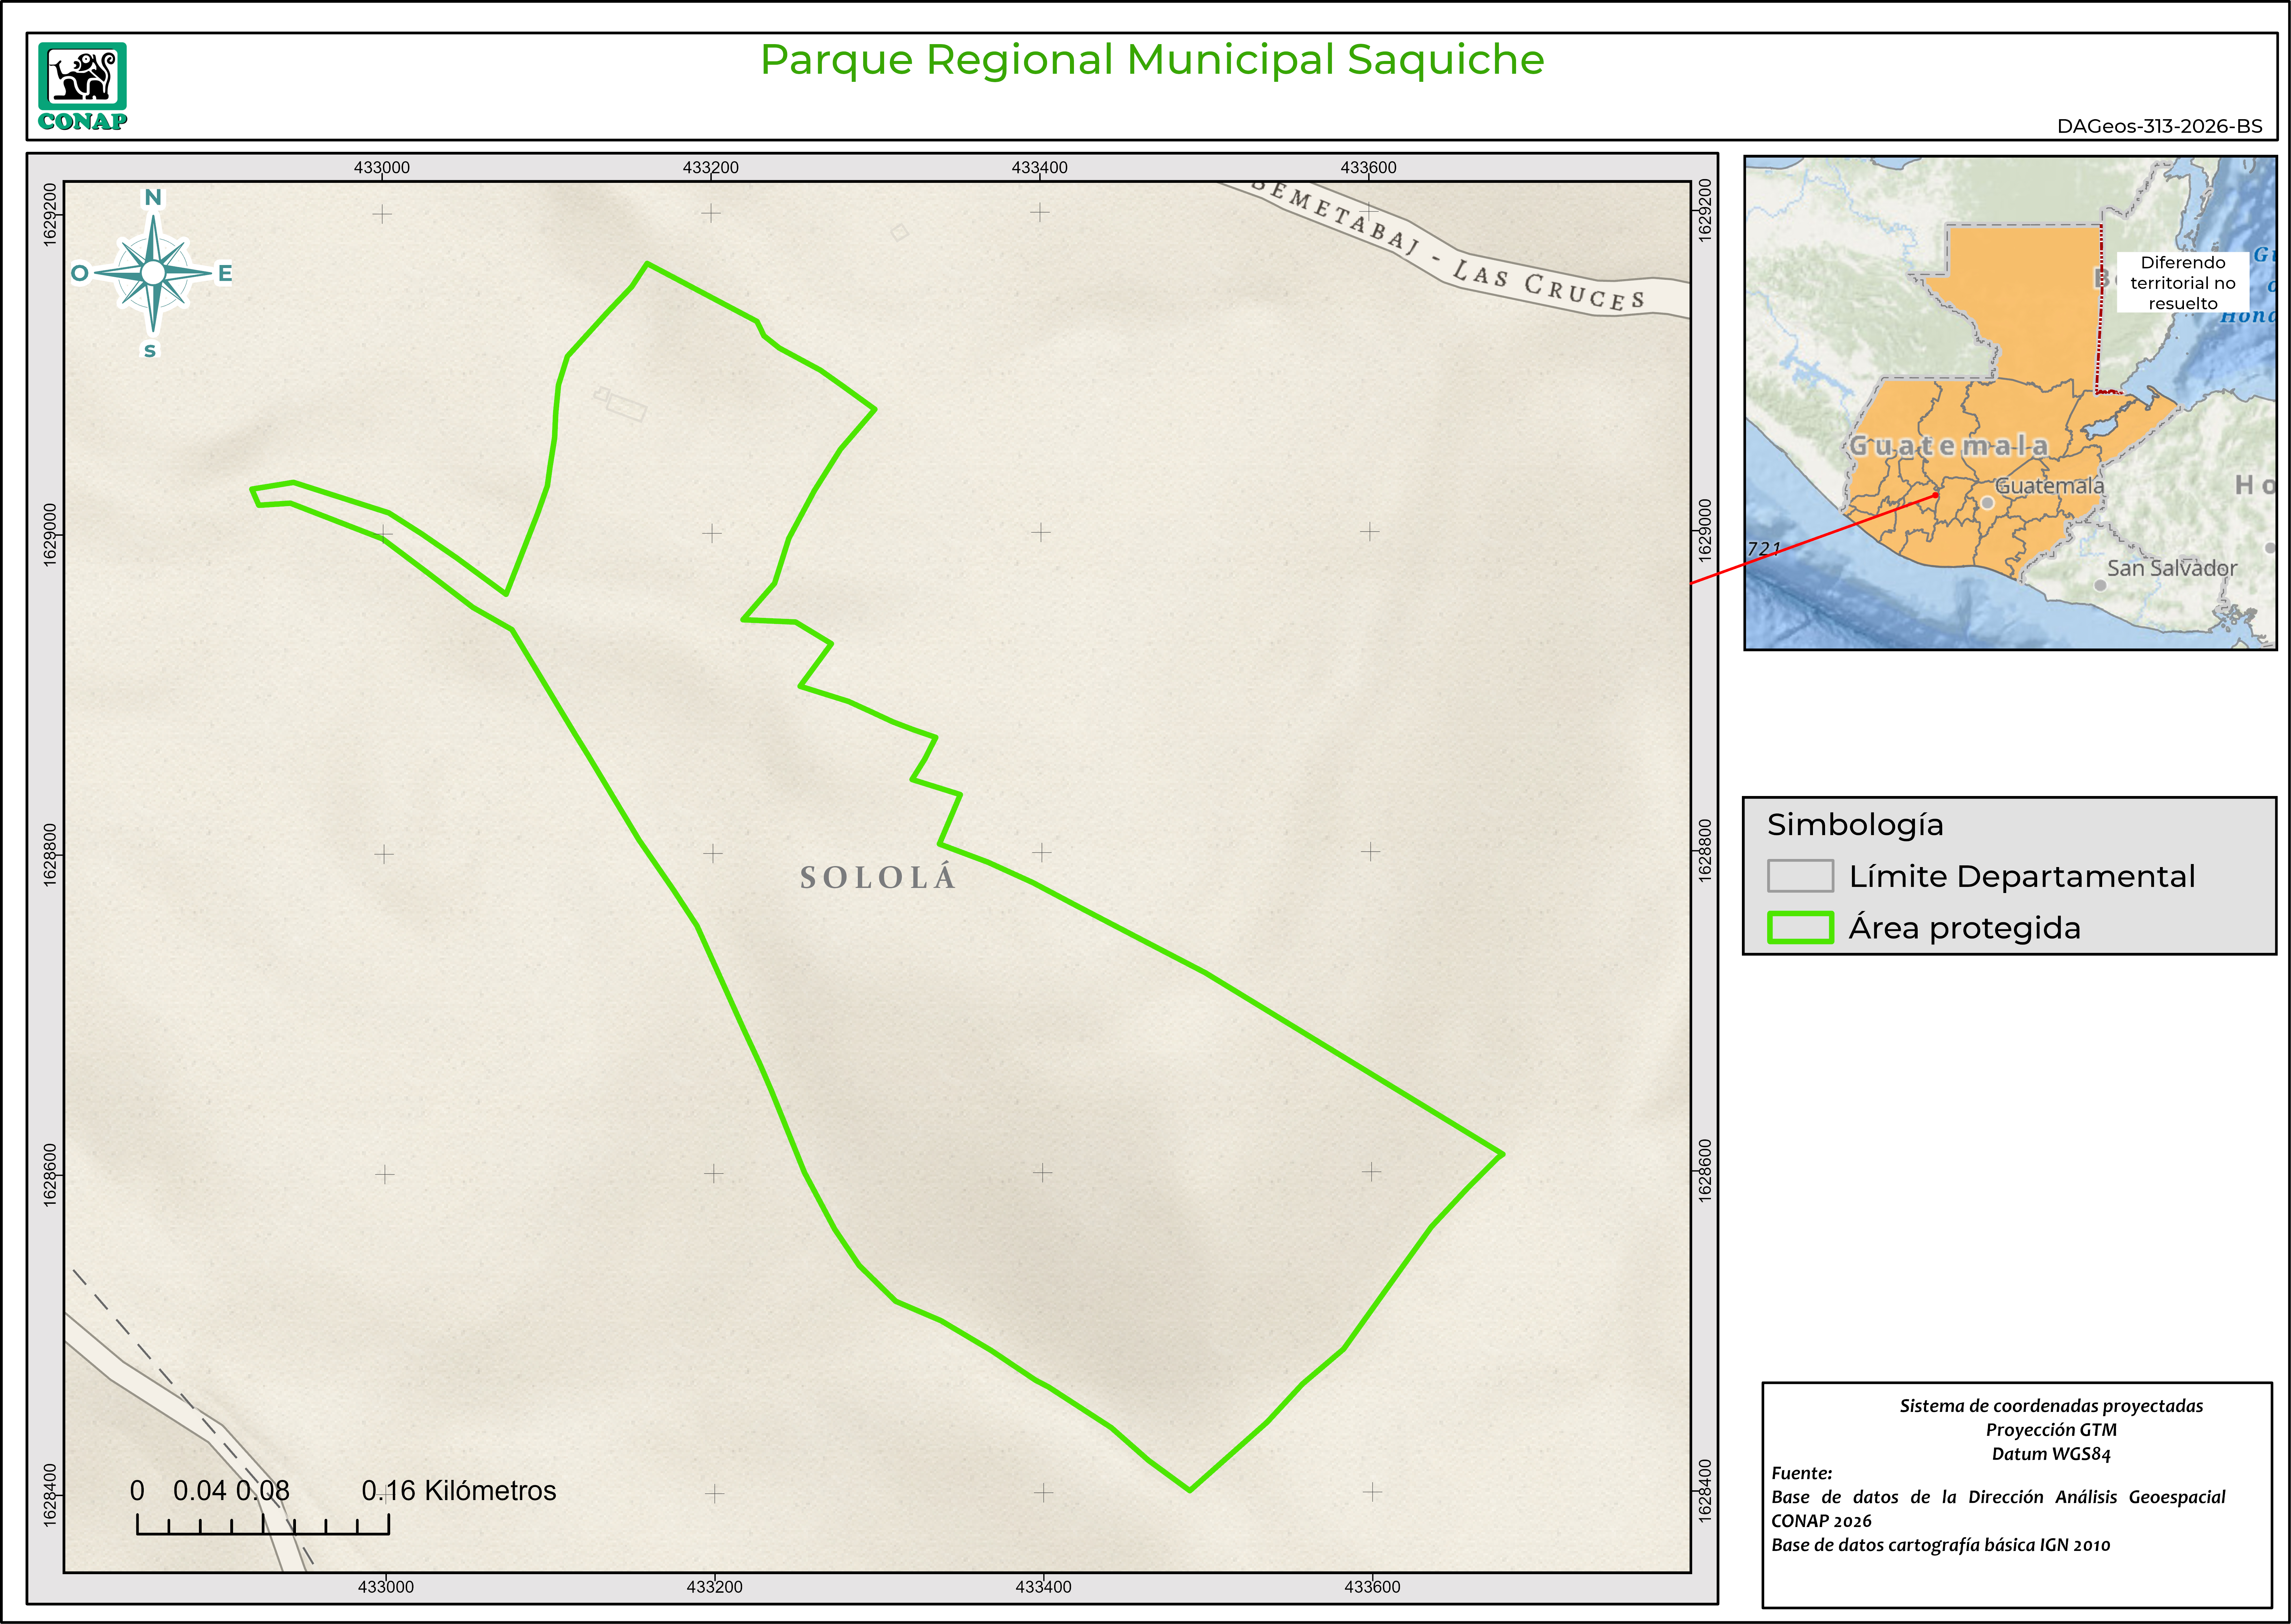Click the red location dot on inset map
Screen dimensions: 2291x1624
point(1935,495)
